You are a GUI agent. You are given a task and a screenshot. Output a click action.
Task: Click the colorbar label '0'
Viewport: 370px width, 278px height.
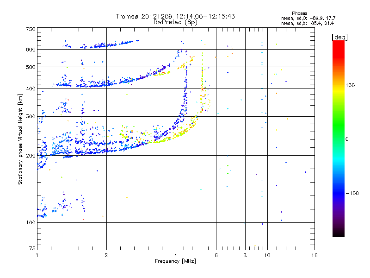347,139
